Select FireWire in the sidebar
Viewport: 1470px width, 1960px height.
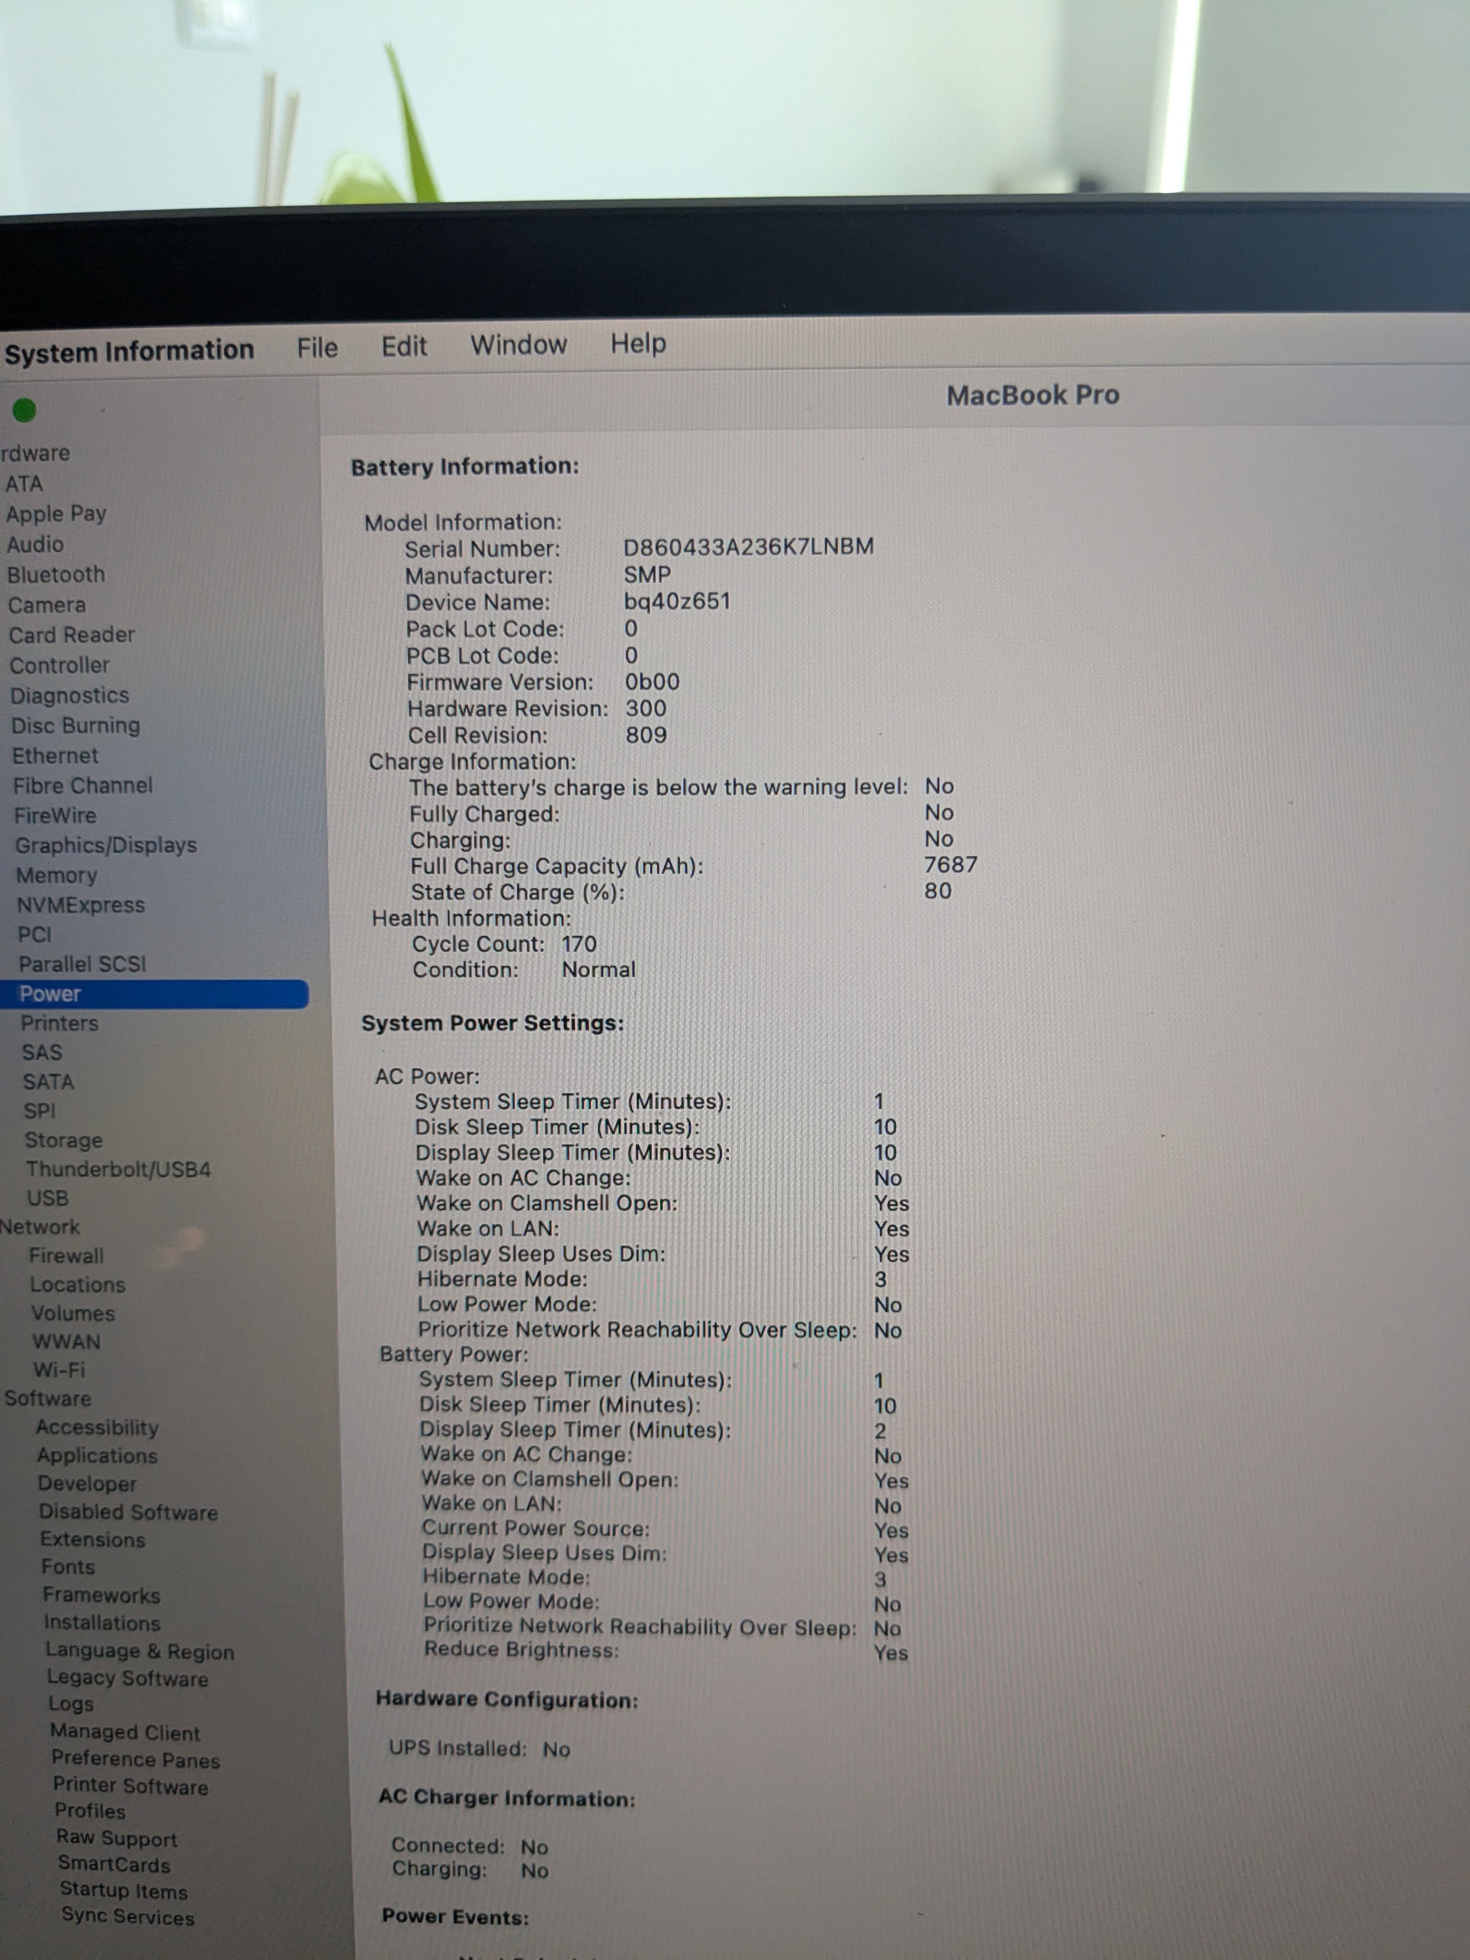coord(55,815)
